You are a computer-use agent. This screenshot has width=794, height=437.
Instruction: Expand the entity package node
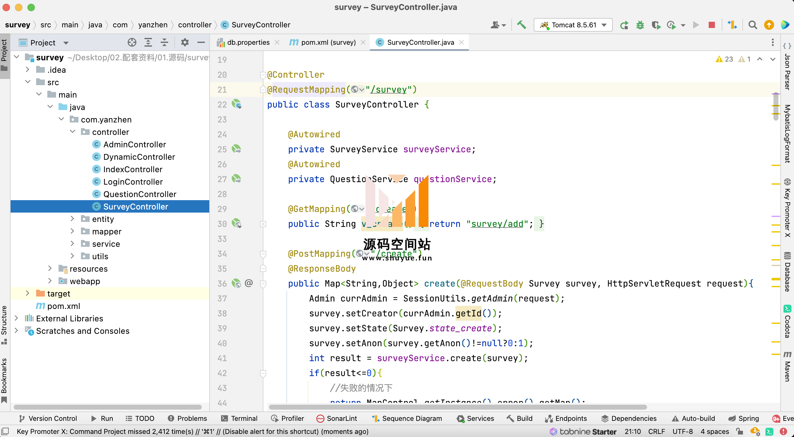pyautogui.click(x=72, y=219)
